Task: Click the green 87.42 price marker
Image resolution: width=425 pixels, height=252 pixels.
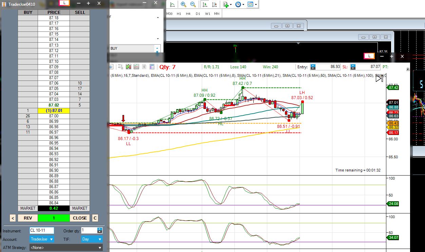Action: tap(393, 88)
